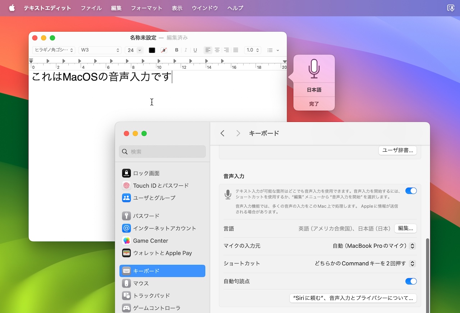Viewport: 460px width, 313px height.
Task: Open the テキストエディット app menu
Action: [47, 8]
